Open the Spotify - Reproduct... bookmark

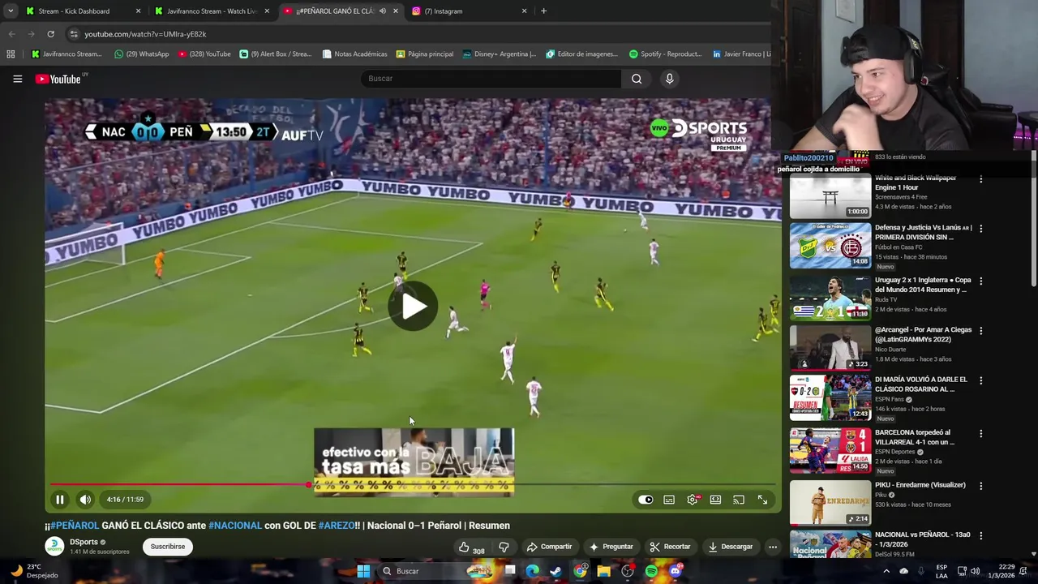pyautogui.click(x=665, y=54)
